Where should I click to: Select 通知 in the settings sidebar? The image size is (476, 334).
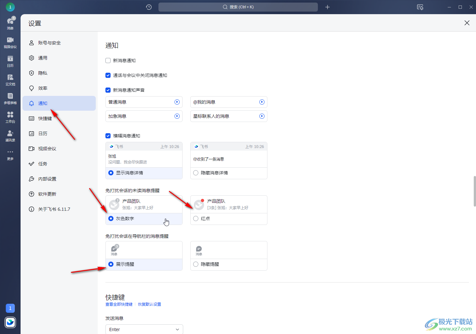pos(59,103)
